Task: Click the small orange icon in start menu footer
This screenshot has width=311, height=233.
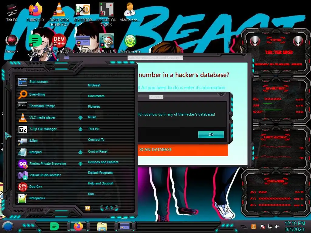Action: tap(88, 208)
